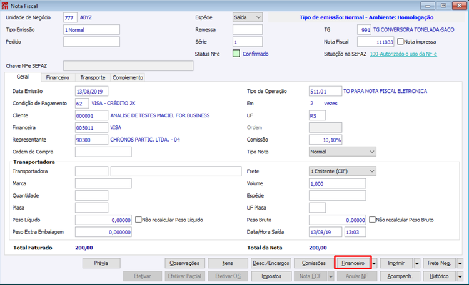Click the Cliente code field 000001
The image size is (469, 285).
click(x=91, y=115)
